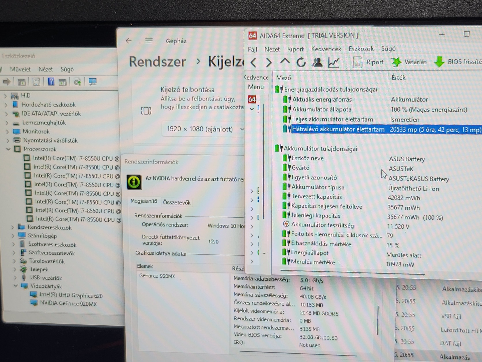Expand the Rendszereszközök node
482x362 pixels.
(x=12, y=227)
